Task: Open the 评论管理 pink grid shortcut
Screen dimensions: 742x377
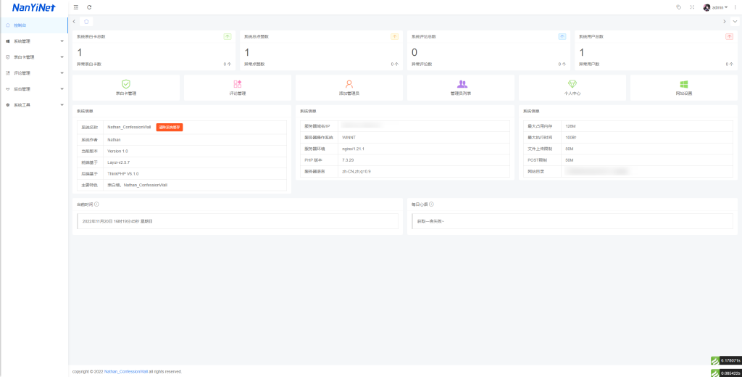Action: (x=238, y=88)
